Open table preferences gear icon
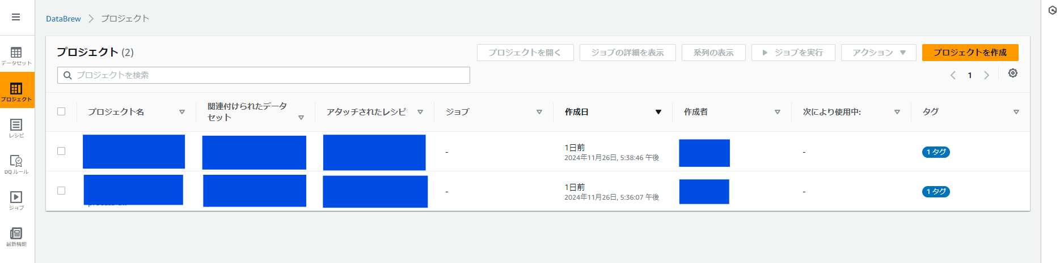 [x=1013, y=73]
